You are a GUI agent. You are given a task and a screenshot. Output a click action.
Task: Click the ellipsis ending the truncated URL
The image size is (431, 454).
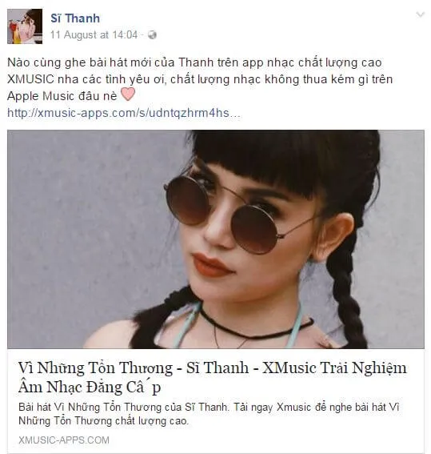point(235,113)
